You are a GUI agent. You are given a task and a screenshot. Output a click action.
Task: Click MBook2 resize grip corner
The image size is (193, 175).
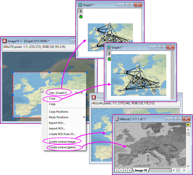pyautogui.click(x=188, y=171)
